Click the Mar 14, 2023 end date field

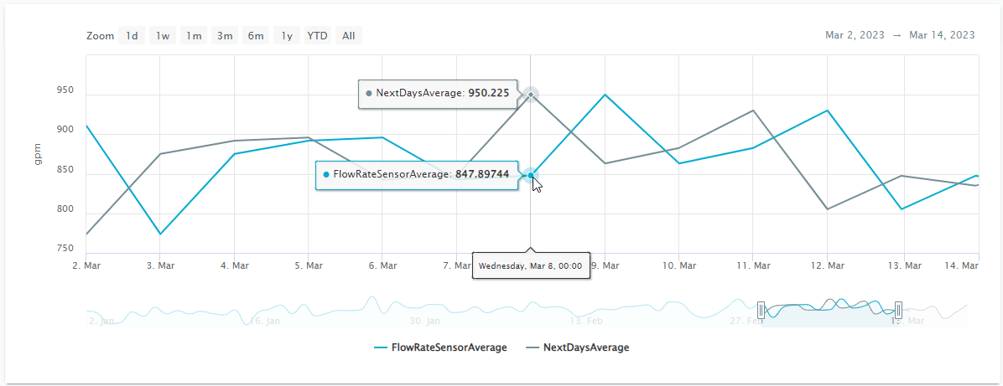click(942, 35)
